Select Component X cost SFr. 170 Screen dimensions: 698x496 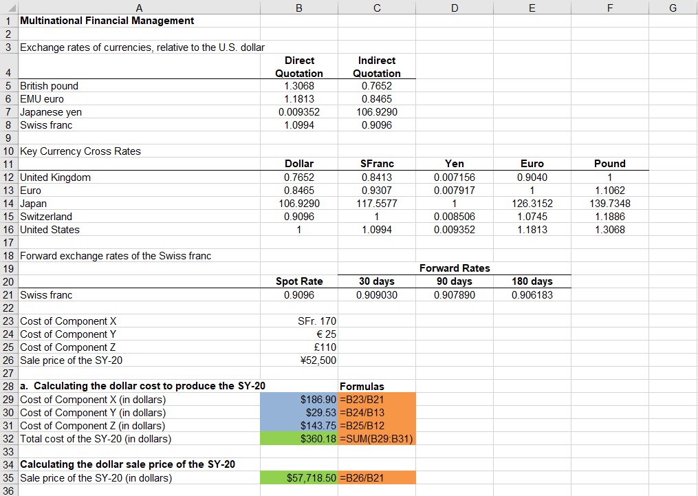pyautogui.click(x=299, y=321)
